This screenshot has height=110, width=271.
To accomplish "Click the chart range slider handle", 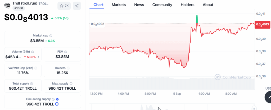I will [254, 108].
